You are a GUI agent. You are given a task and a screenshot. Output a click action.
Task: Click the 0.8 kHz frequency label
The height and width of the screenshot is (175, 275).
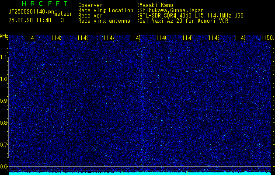[x=4, y=122]
